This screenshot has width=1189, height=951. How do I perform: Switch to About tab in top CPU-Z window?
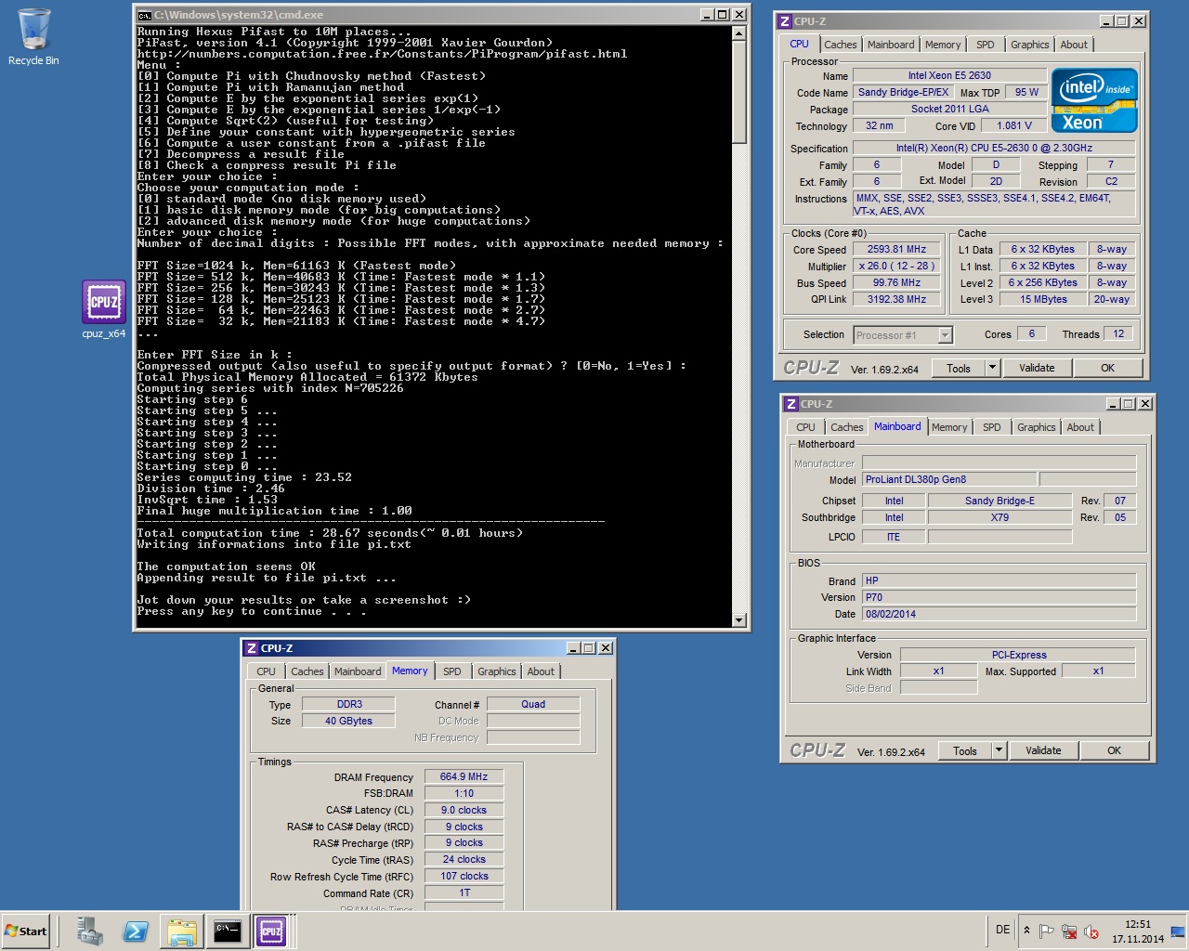(x=1074, y=45)
